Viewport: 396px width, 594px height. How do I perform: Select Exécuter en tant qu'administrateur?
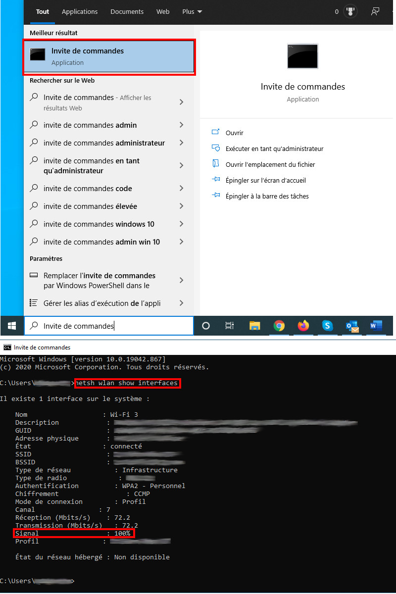click(267, 148)
